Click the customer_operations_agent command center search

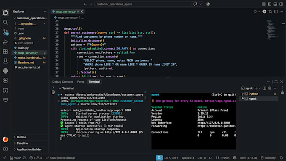tap(143, 4)
